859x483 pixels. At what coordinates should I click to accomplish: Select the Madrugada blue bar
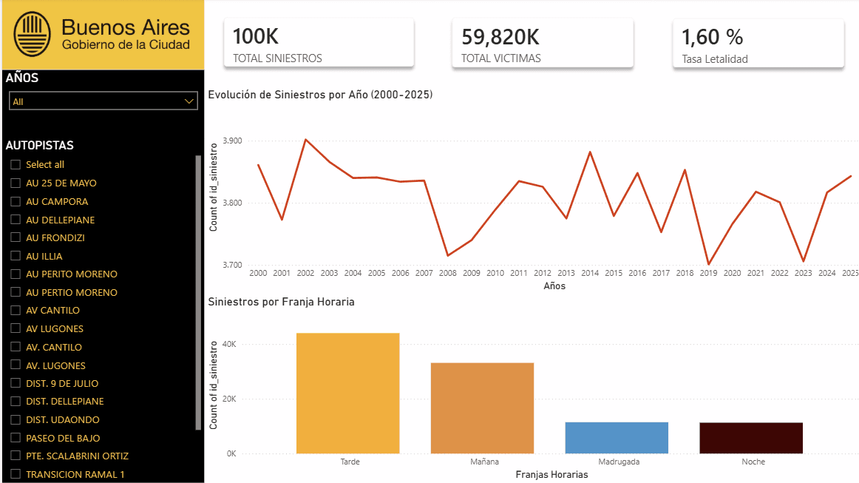pyautogui.click(x=617, y=437)
